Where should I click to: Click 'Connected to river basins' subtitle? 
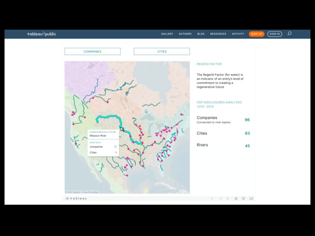214,122
